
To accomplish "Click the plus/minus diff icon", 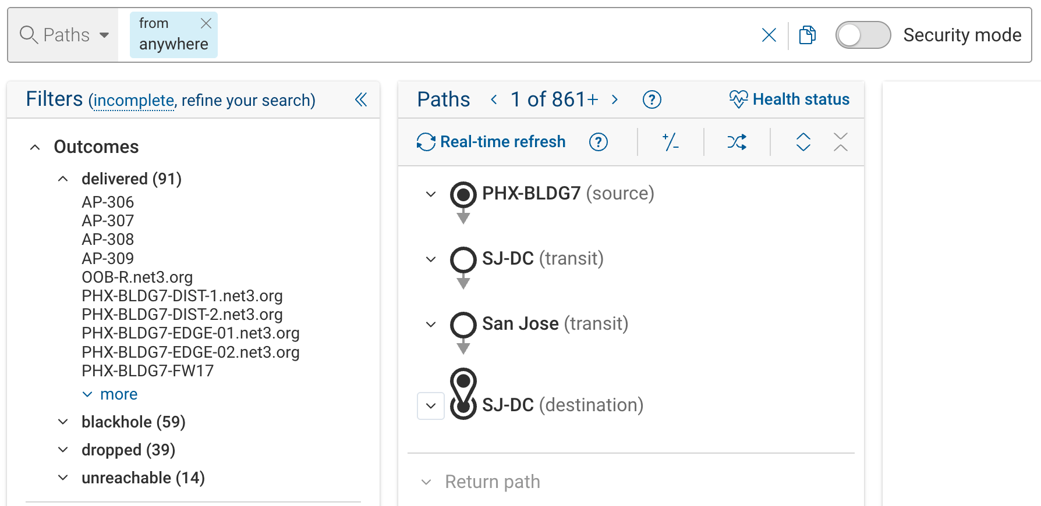I will pos(671,142).
